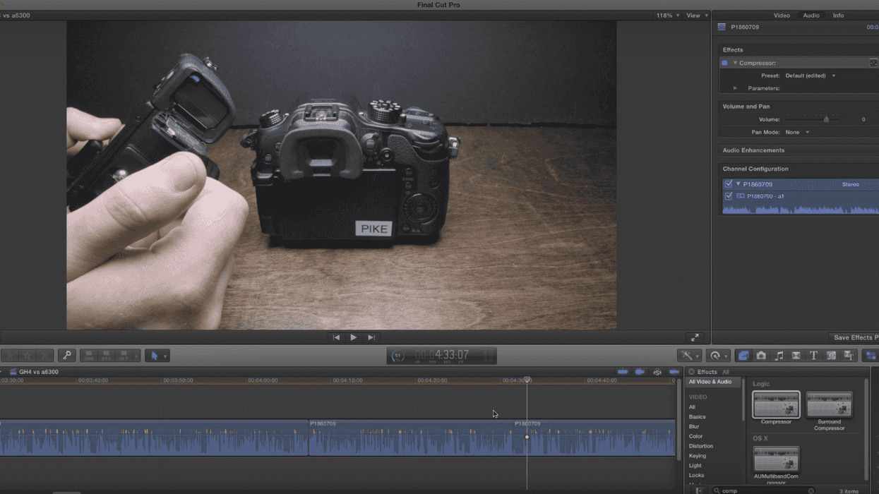Uncheck the P1860709 - a1 channel checkbox
This screenshot has height=494, width=879.
pos(729,196)
